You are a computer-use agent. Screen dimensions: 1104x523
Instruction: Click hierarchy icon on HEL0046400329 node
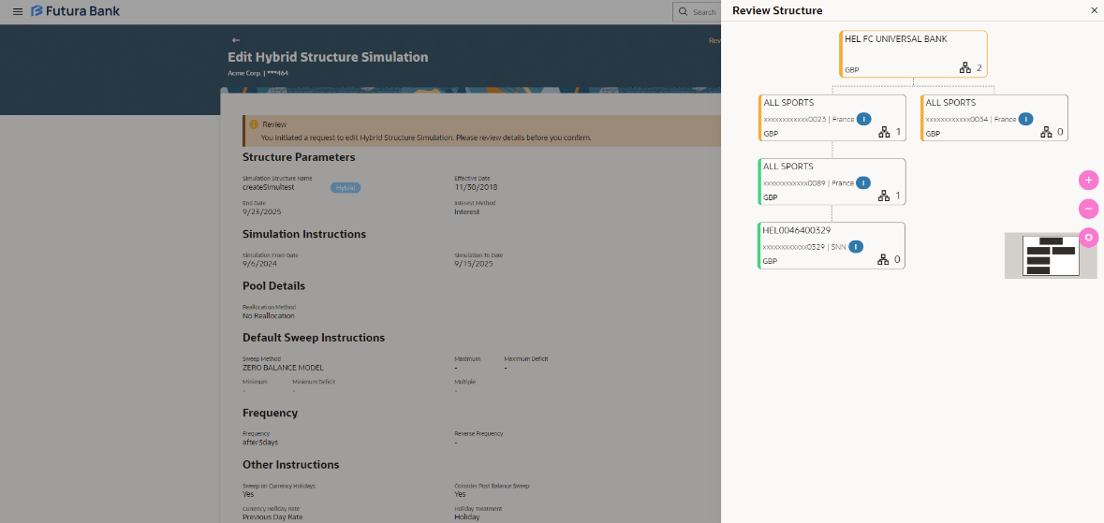tap(882, 260)
